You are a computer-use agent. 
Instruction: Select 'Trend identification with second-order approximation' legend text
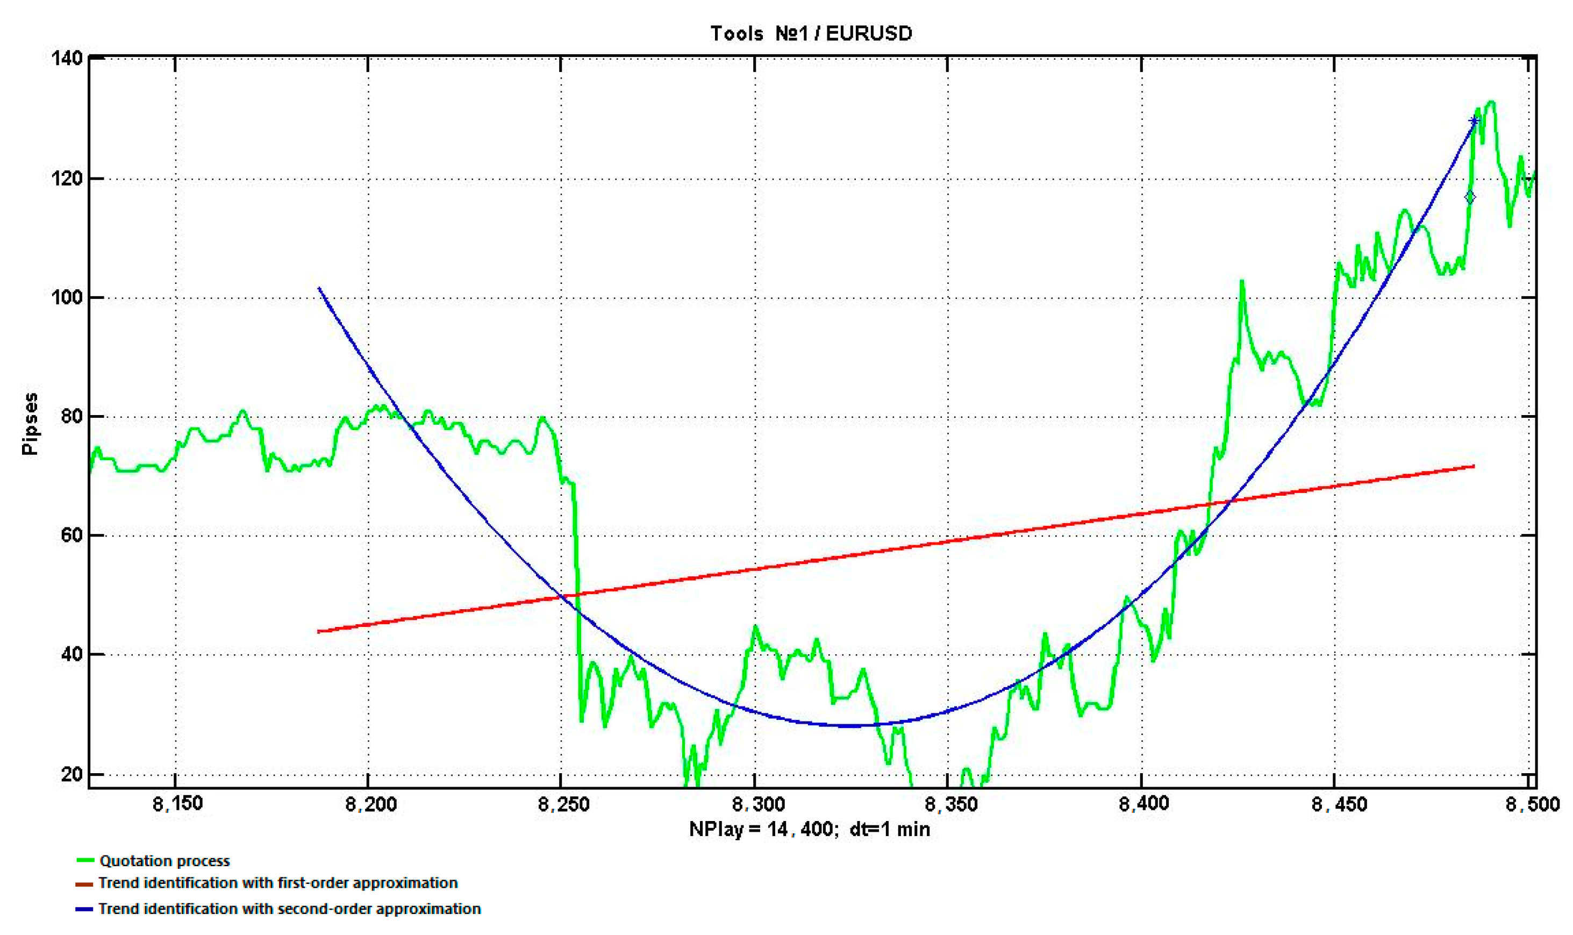[x=289, y=909]
